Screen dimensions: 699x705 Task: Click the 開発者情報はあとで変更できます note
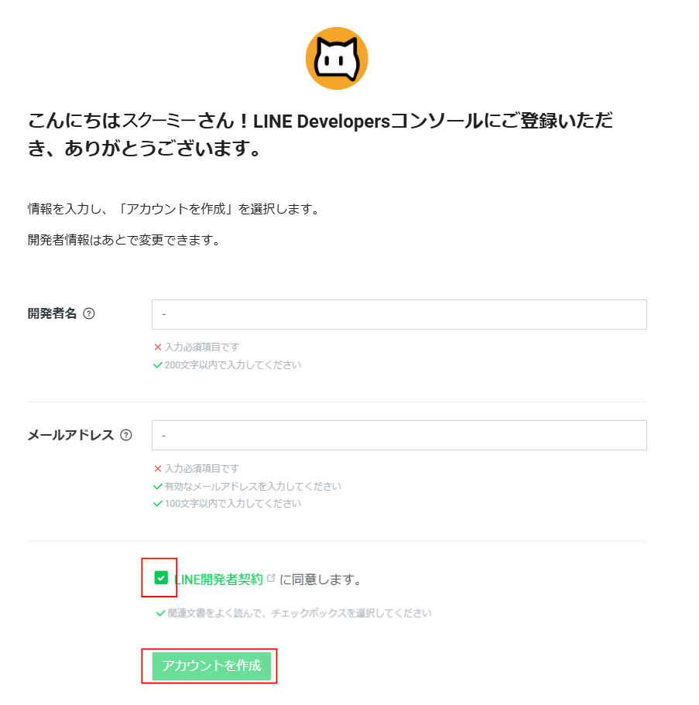(124, 240)
